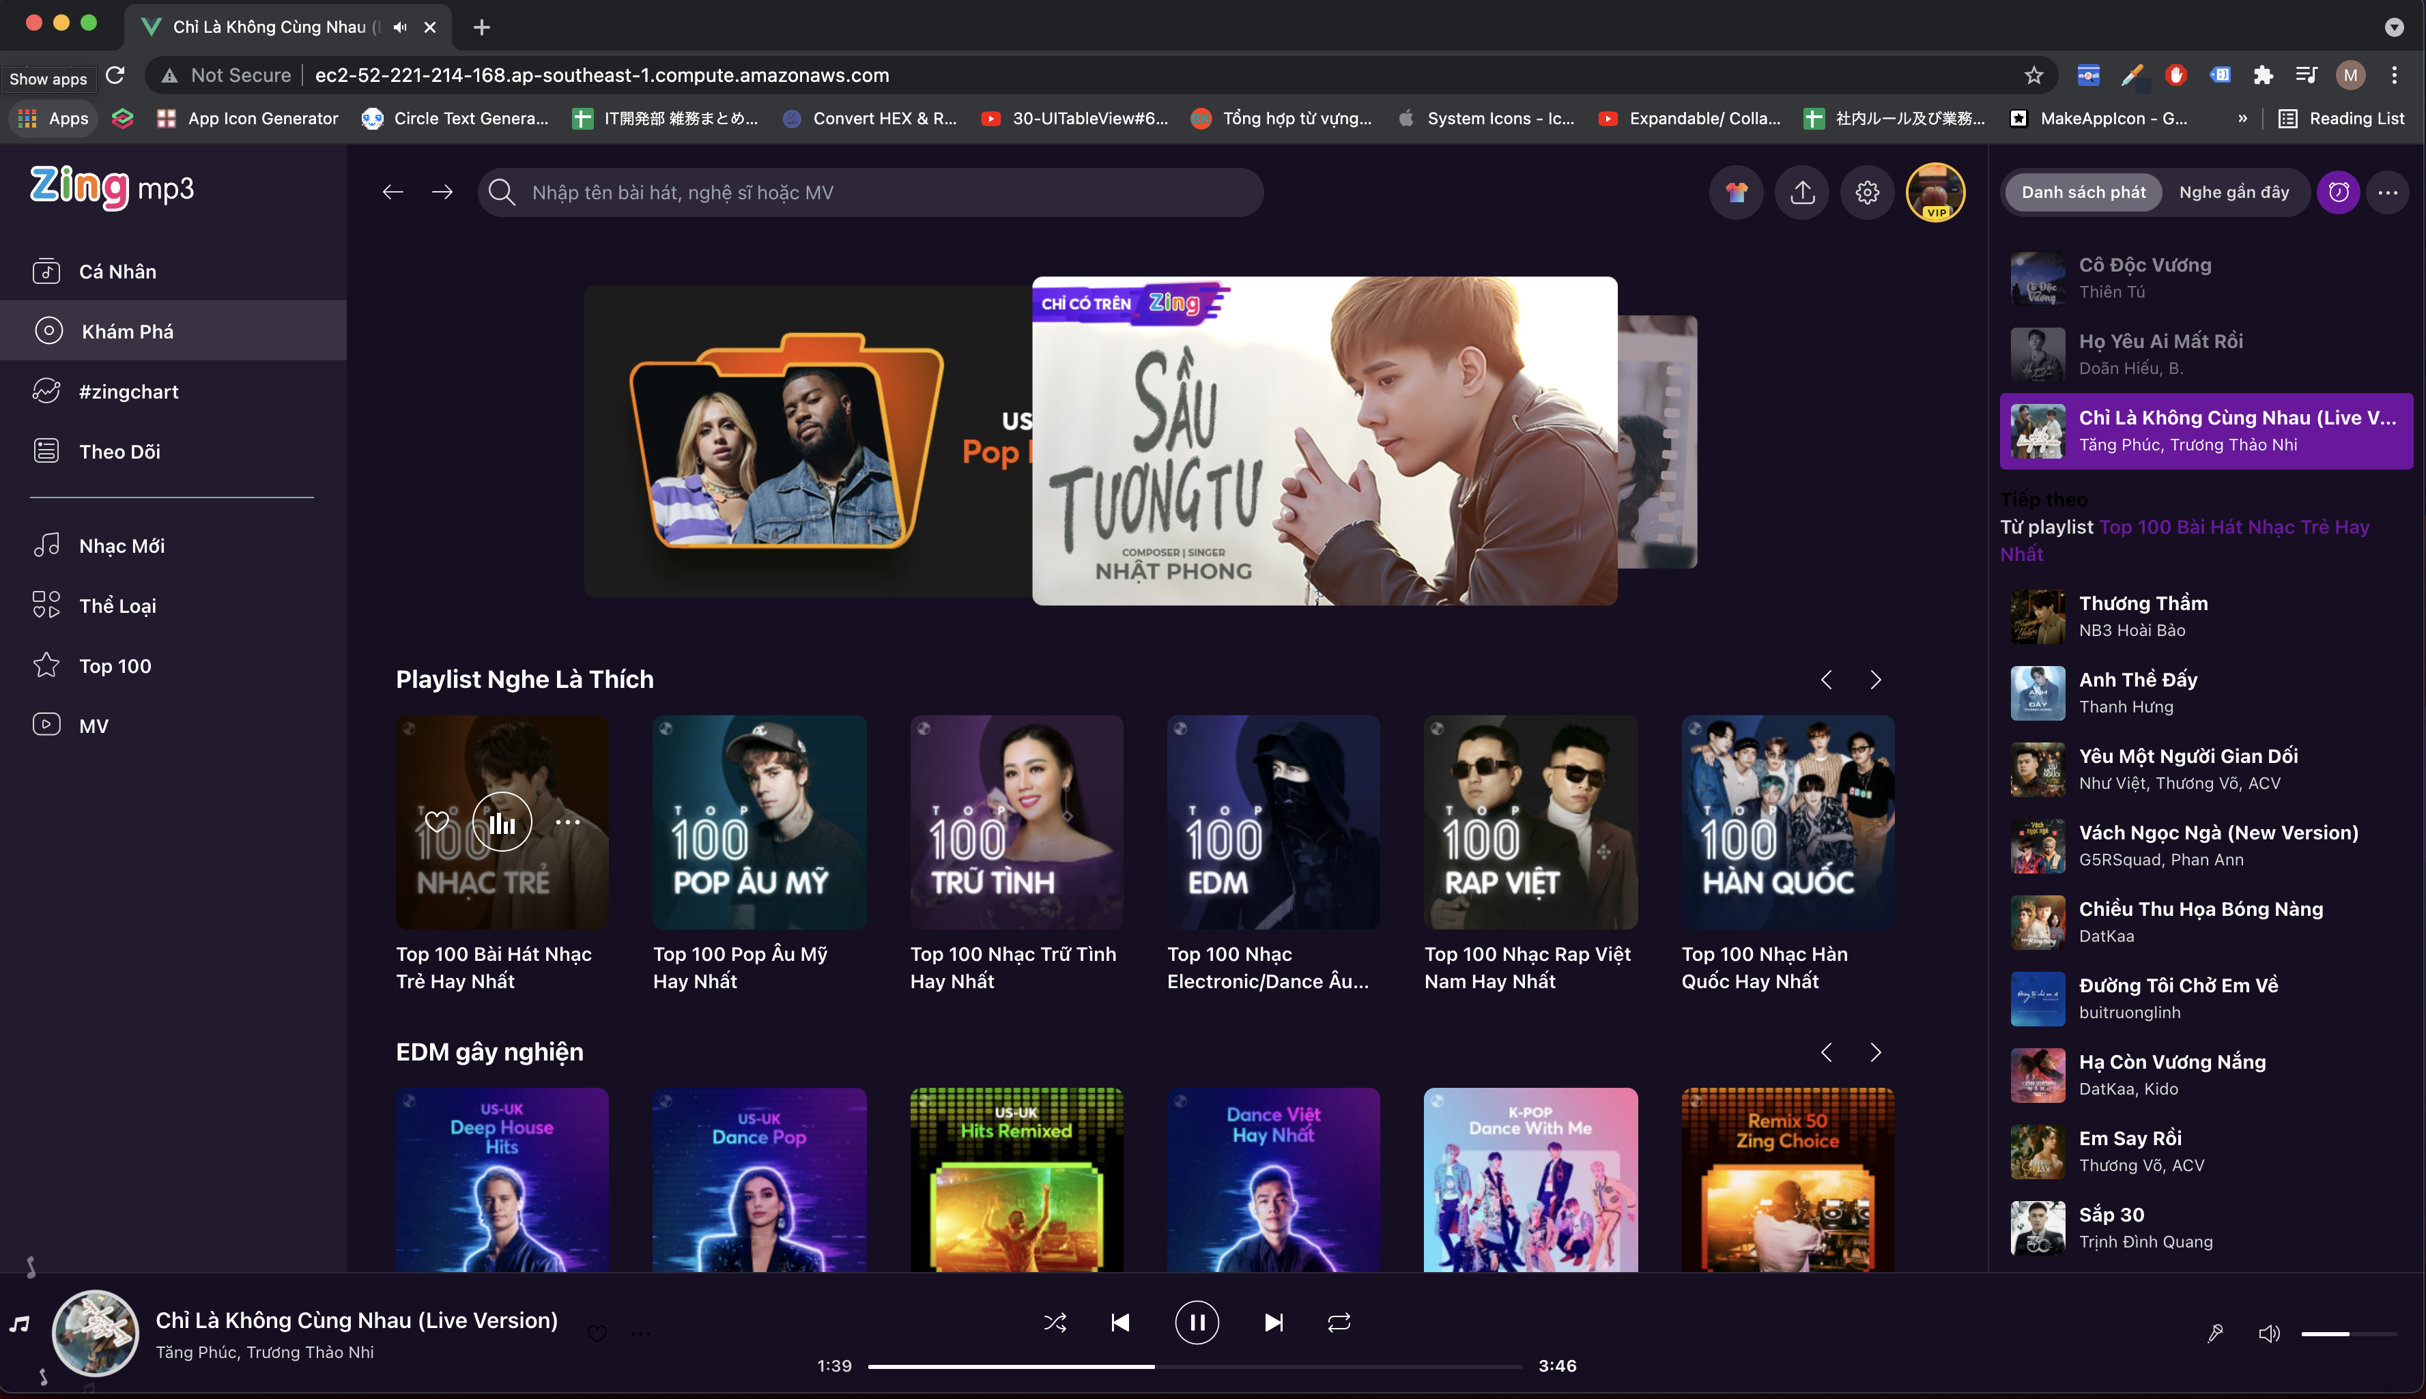2426x1399 pixels.
Task: Open the three-dot menu in queue panel header
Action: click(x=2388, y=192)
